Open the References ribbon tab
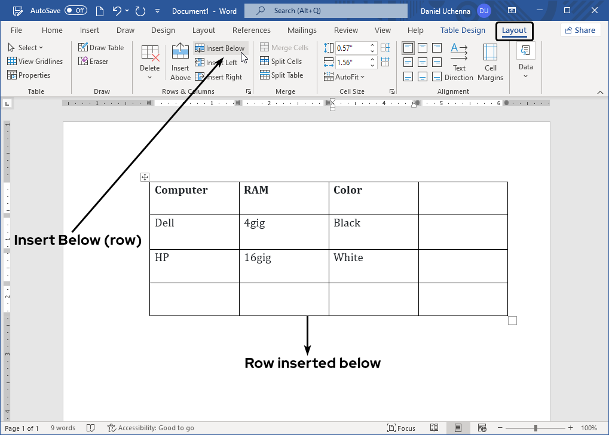The width and height of the screenshot is (609, 435). pyautogui.click(x=251, y=30)
